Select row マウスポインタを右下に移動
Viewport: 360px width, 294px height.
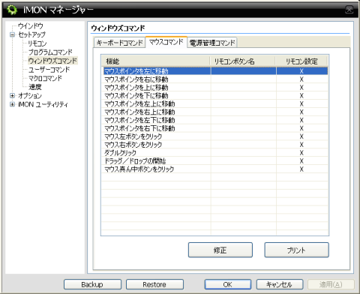click(214, 128)
